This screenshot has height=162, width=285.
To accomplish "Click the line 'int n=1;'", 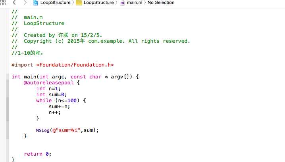I will [48, 89].
